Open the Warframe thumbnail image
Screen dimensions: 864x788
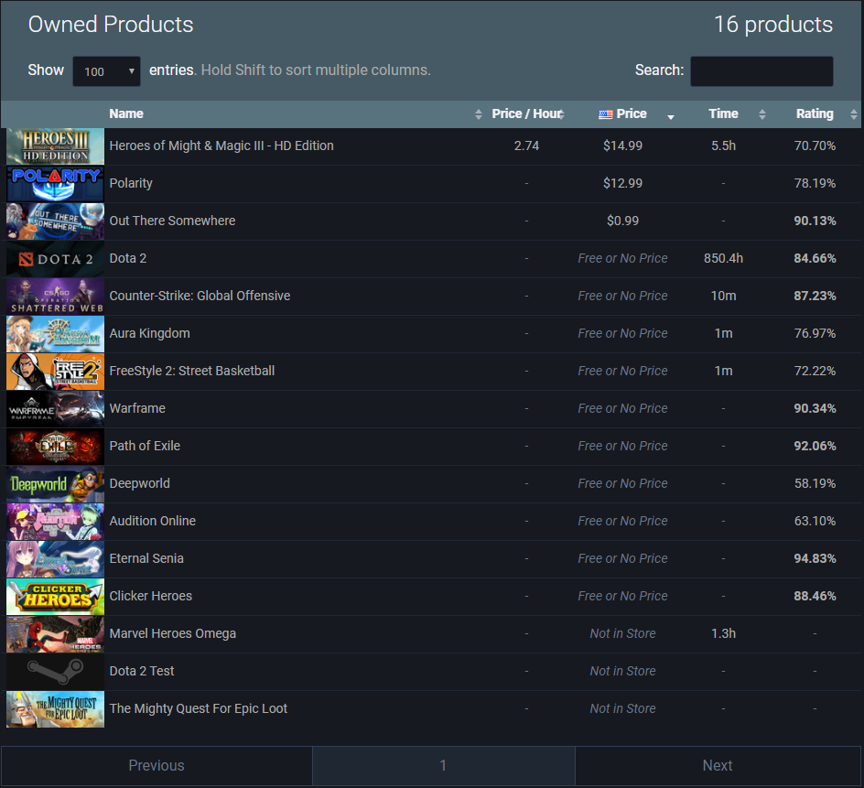click(55, 409)
